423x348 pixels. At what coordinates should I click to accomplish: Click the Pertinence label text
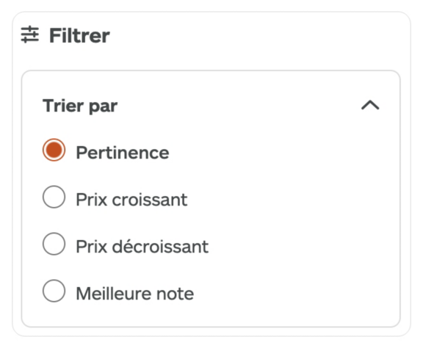click(123, 153)
